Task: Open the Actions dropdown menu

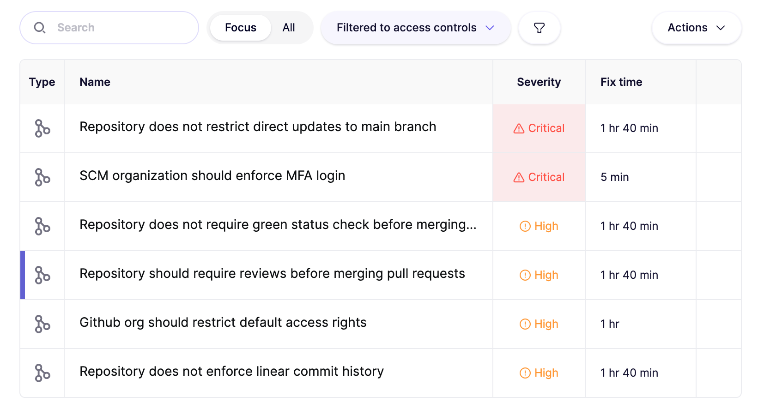Action: (697, 28)
